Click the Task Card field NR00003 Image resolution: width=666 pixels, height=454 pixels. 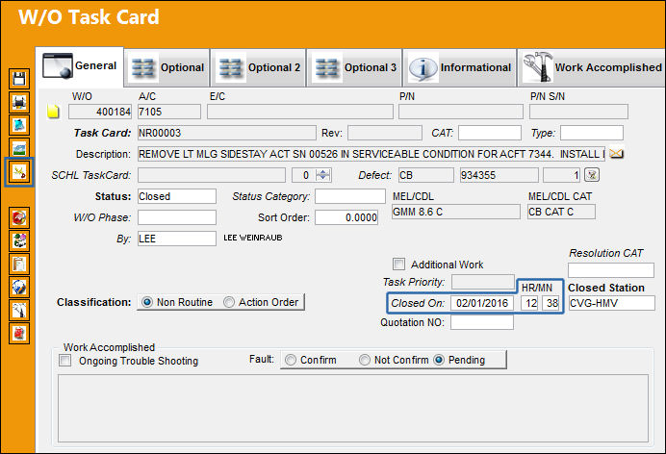pyautogui.click(x=227, y=133)
